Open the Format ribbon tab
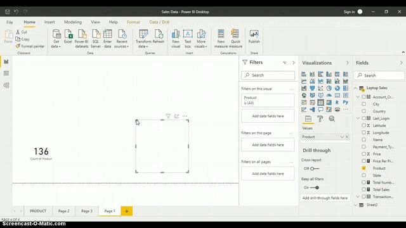 coord(133,22)
